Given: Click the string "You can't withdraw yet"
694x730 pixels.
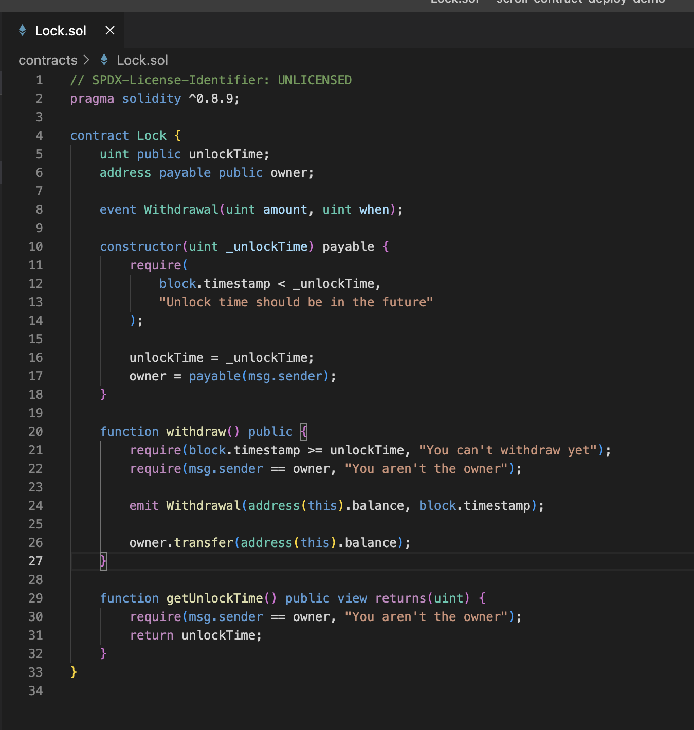Looking at the screenshot, I should click(x=508, y=450).
